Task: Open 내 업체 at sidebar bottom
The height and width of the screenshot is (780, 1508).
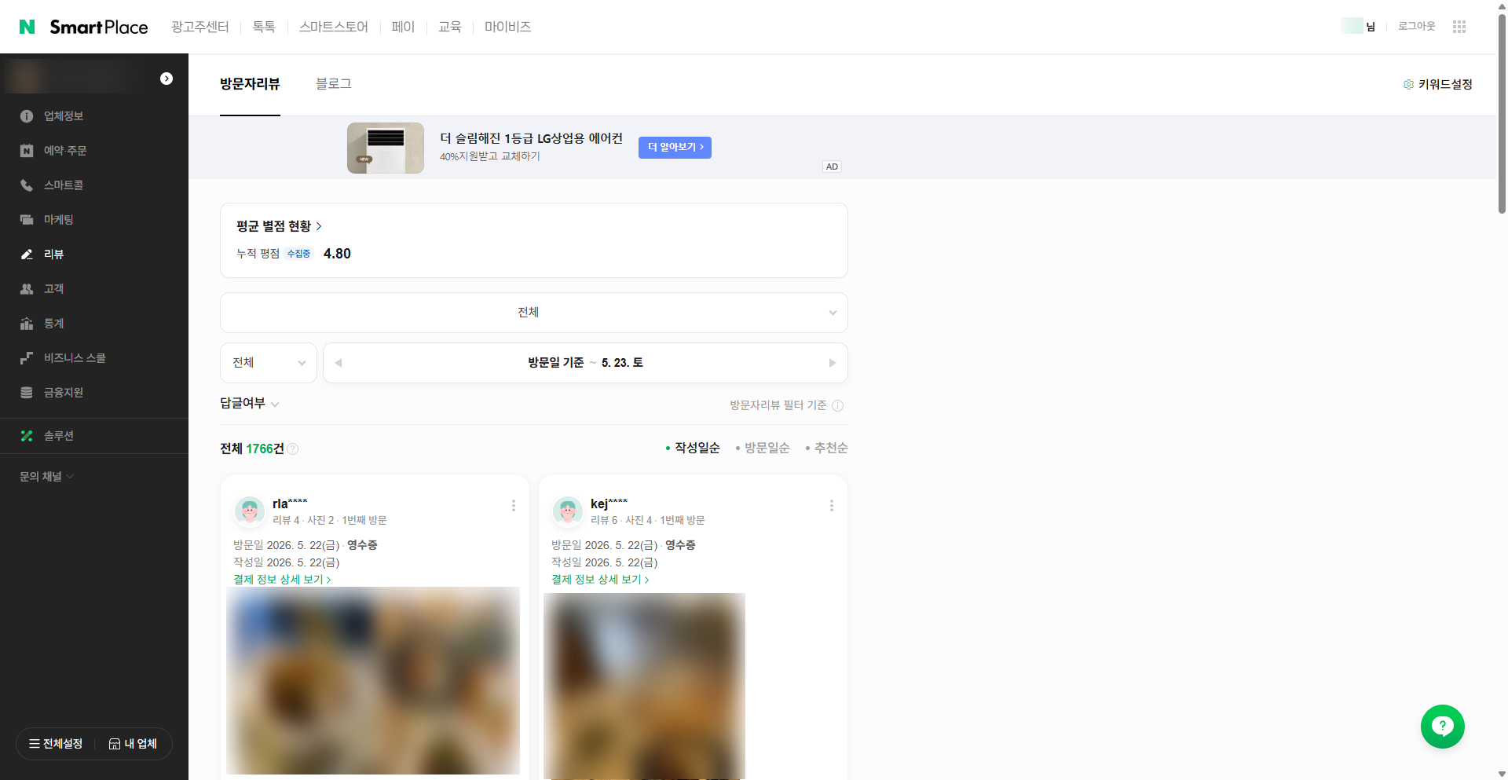Action: click(x=133, y=744)
